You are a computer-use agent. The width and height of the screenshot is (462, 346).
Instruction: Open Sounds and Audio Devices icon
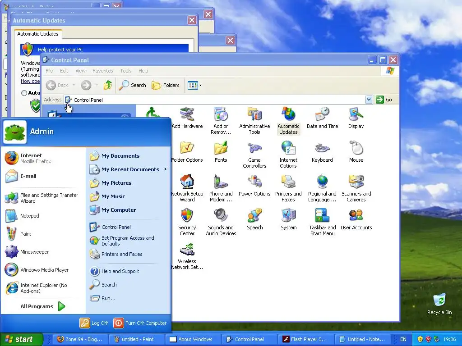221,223
